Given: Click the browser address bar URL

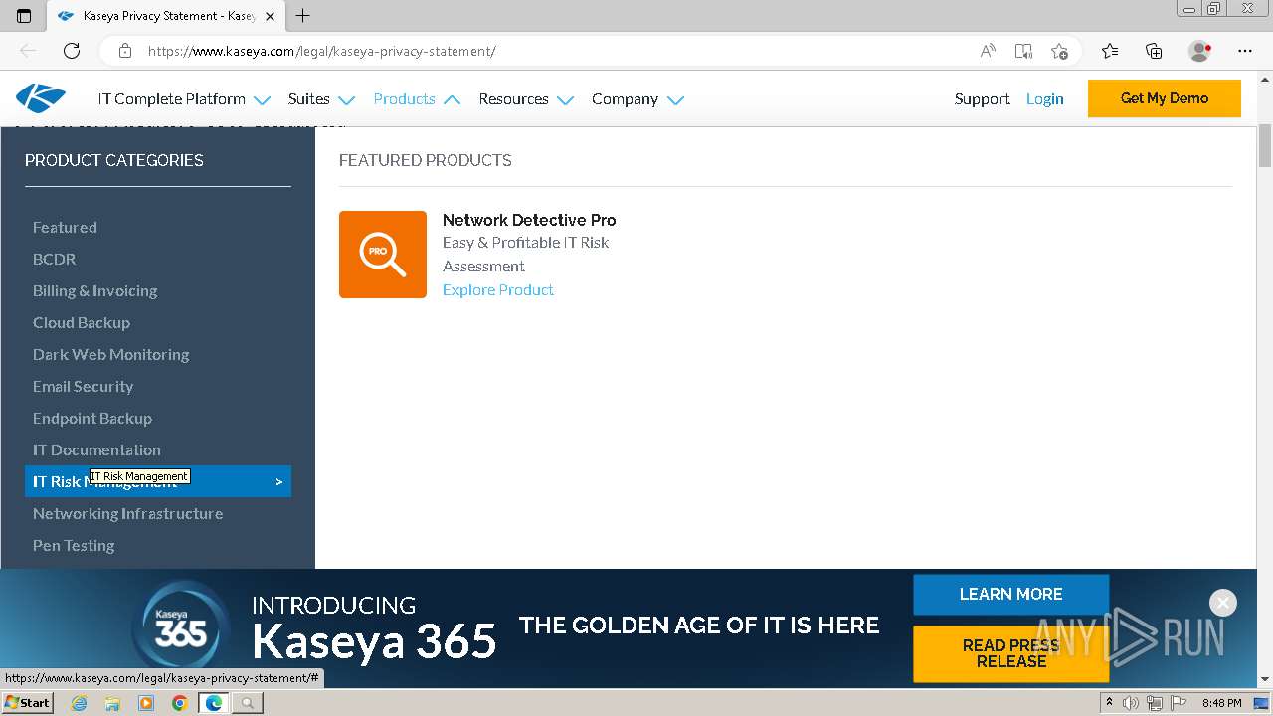Looking at the screenshot, I should 321,51.
